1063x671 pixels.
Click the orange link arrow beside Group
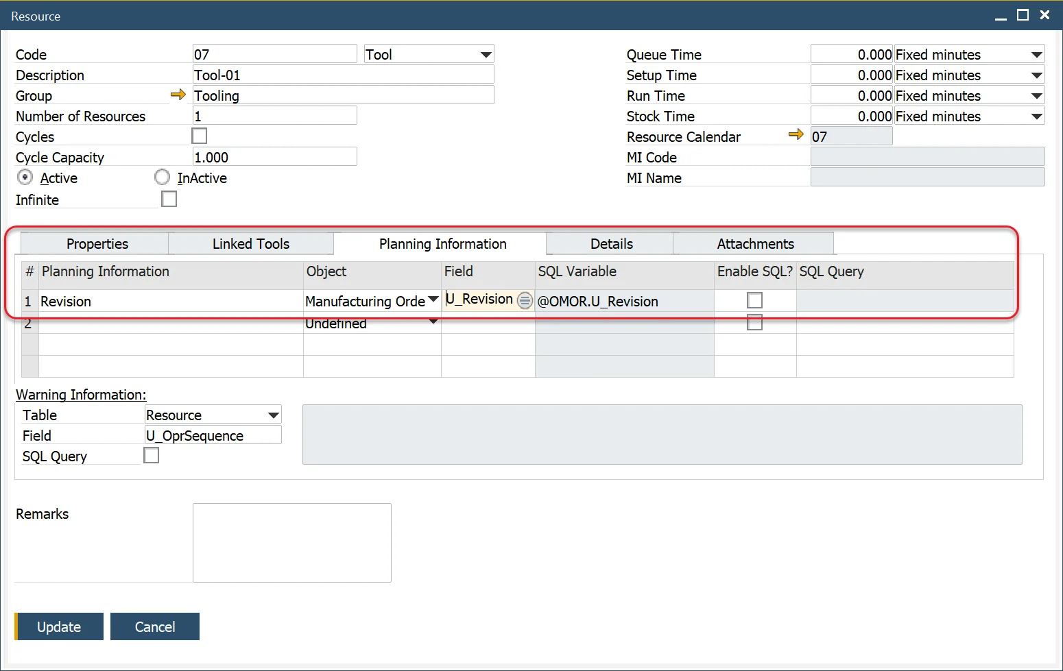[178, 95]
